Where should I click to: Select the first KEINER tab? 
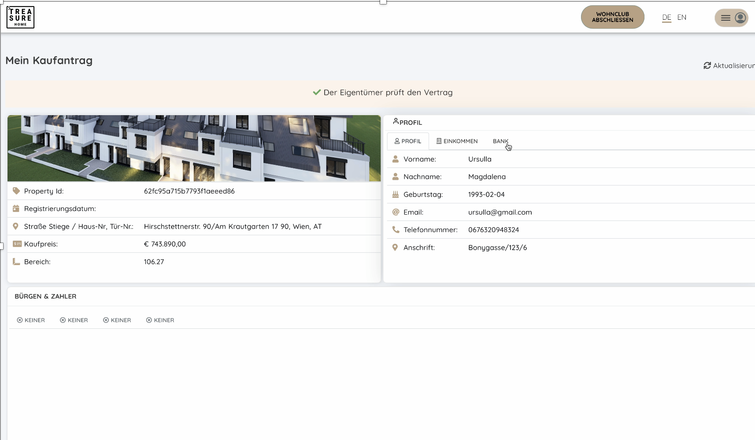[31, 320]
